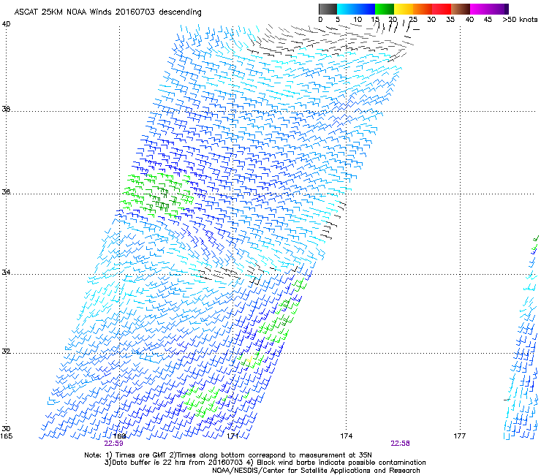Click the green 15-20 knots color segment
The width and height of the screenshot is (541, 475).
click(385, 9)
